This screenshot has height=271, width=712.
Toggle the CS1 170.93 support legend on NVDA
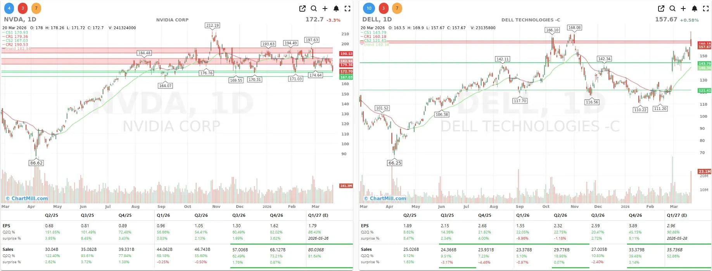[x=16, y=33]
